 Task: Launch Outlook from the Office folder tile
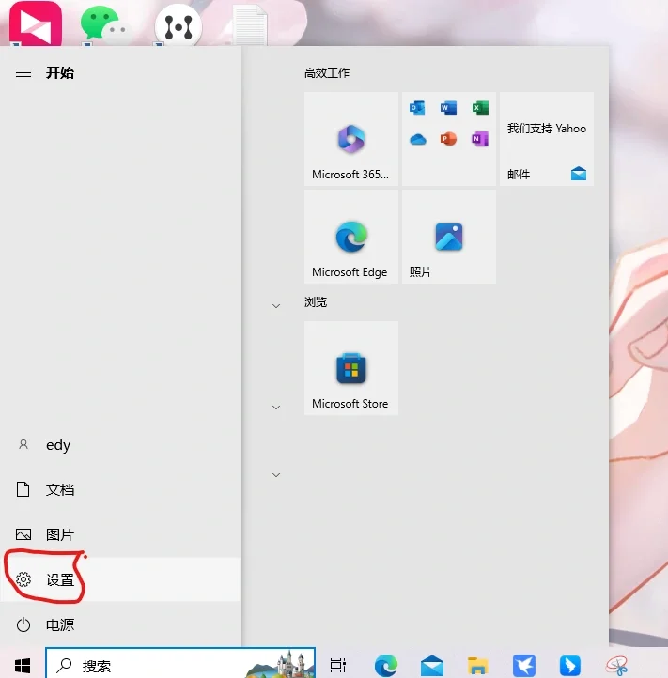pos(417,108)
